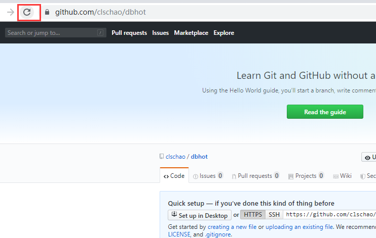Switch to the Code tab

[174, 176]
